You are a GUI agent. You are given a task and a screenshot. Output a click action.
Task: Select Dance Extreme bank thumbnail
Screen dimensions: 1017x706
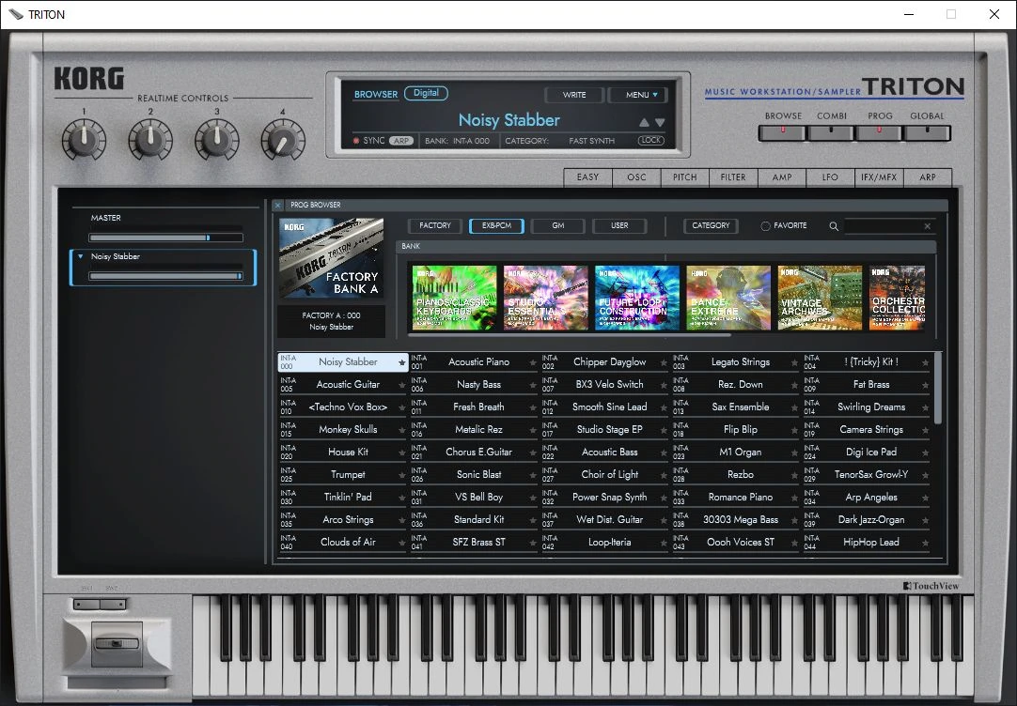729,298
